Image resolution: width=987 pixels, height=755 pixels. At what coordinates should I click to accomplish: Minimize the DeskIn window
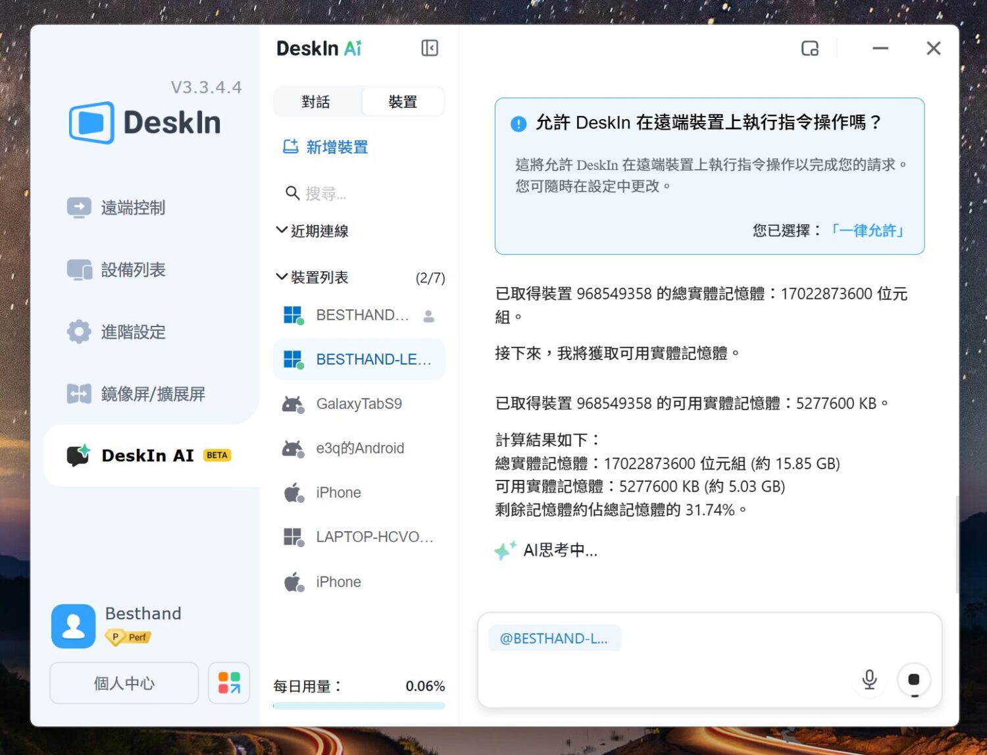click(x=880, y=48)
